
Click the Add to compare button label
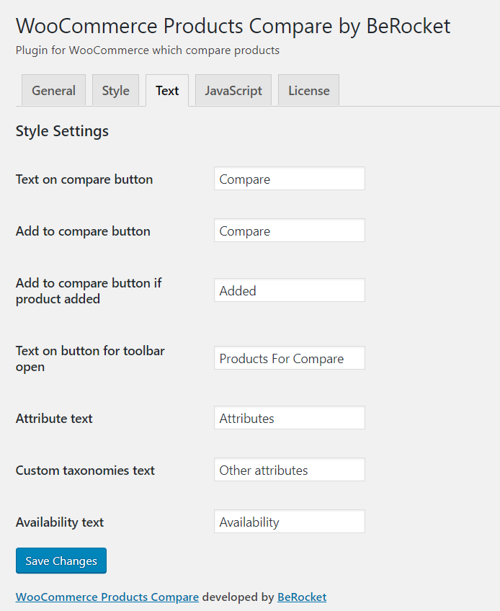tap(83, 231)
